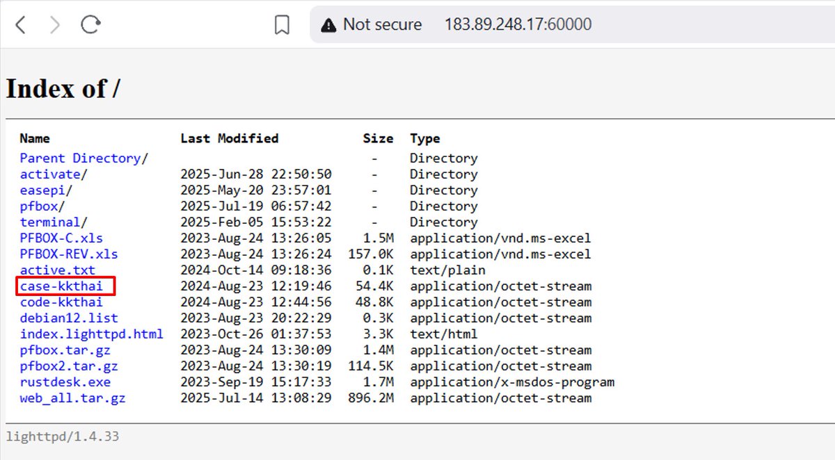The width and height of the screenshot is (835, 460).
Task: Click the Name column header
Action: tap(35, 138)
